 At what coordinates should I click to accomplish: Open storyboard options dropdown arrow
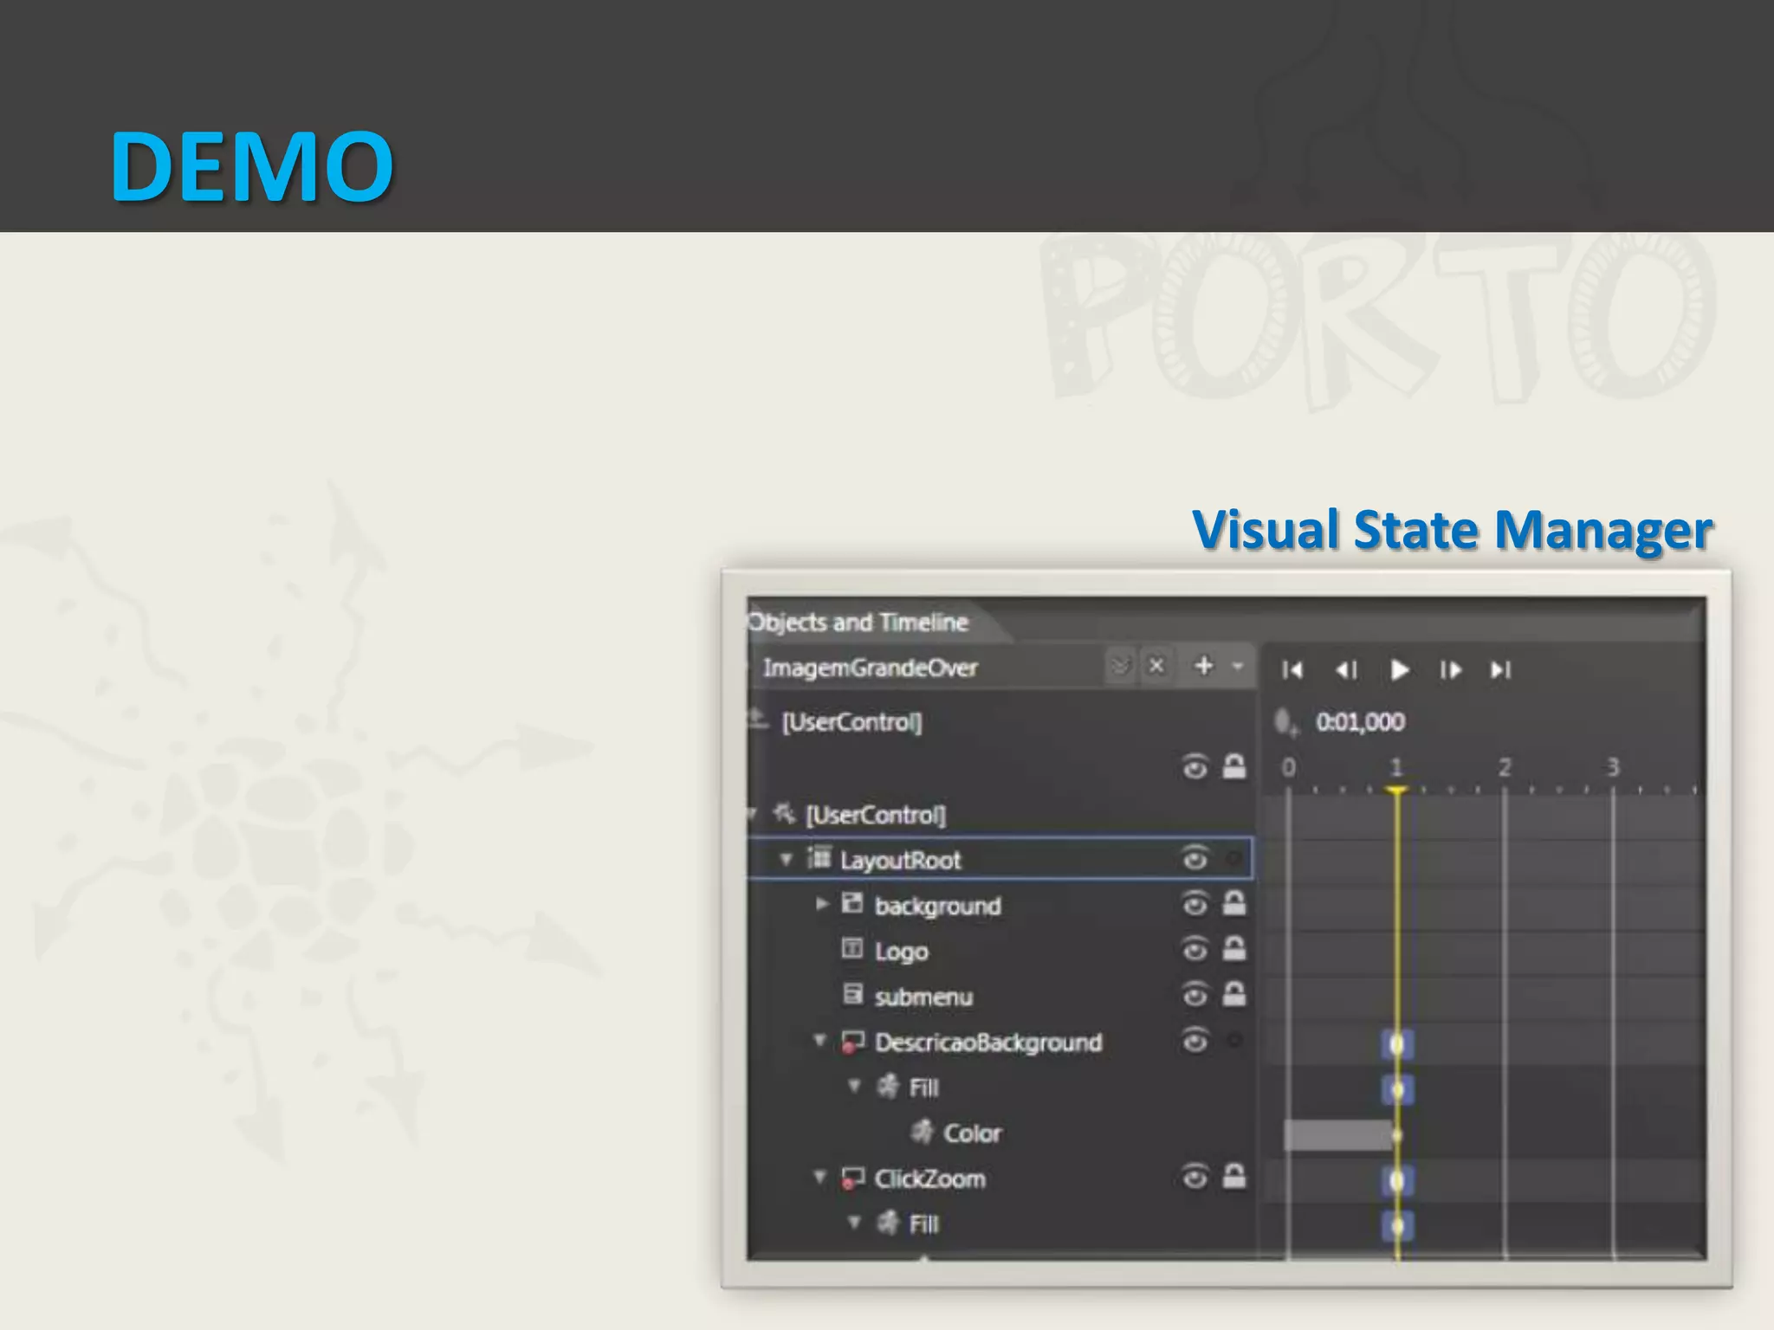pos(1238,666)
